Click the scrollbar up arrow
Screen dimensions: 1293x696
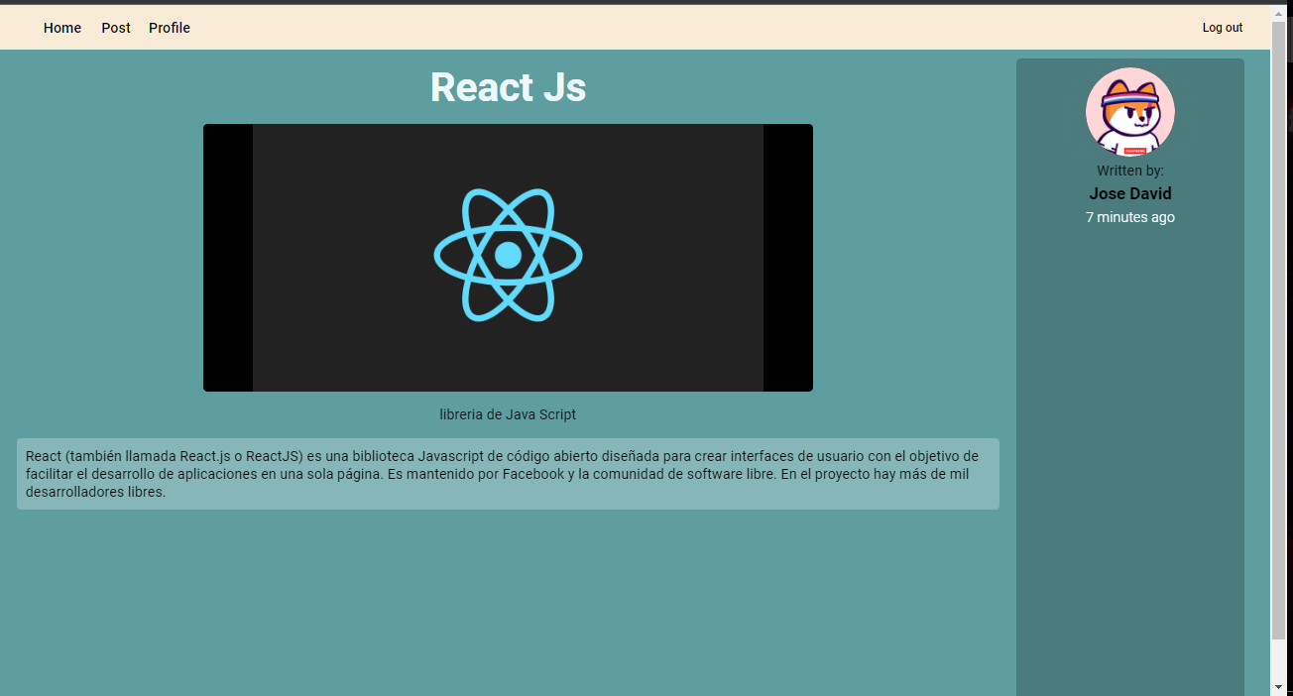click(x=1278, y=13)
